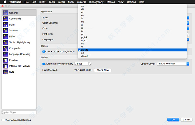Image resolution: width=195 pixels, height=125 pixels.
Task: Adjust the 7 days interval stepper
Action: click(90, 64)
